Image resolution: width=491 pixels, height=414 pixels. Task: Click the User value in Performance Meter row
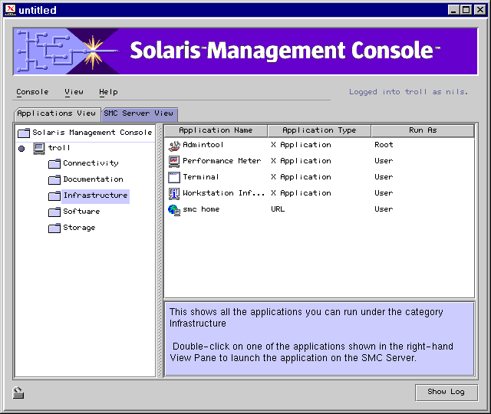pos(384,161)
